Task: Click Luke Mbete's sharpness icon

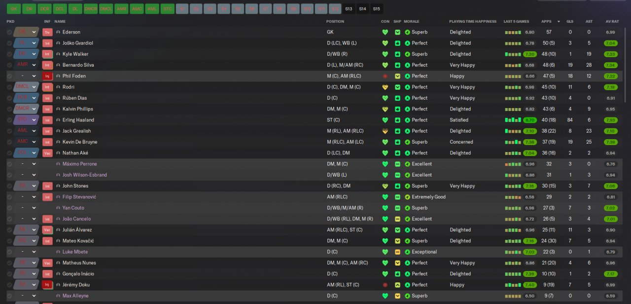Action: point(397,252)
